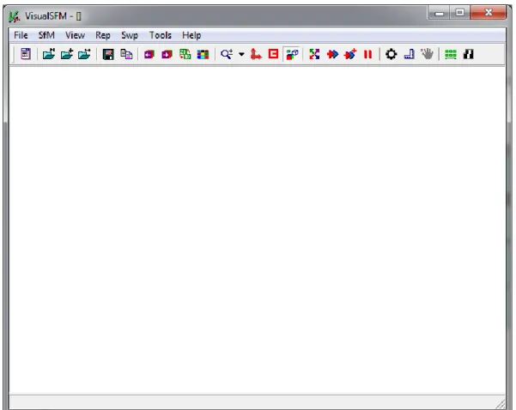Click the black gear icon

pos(391,54)
